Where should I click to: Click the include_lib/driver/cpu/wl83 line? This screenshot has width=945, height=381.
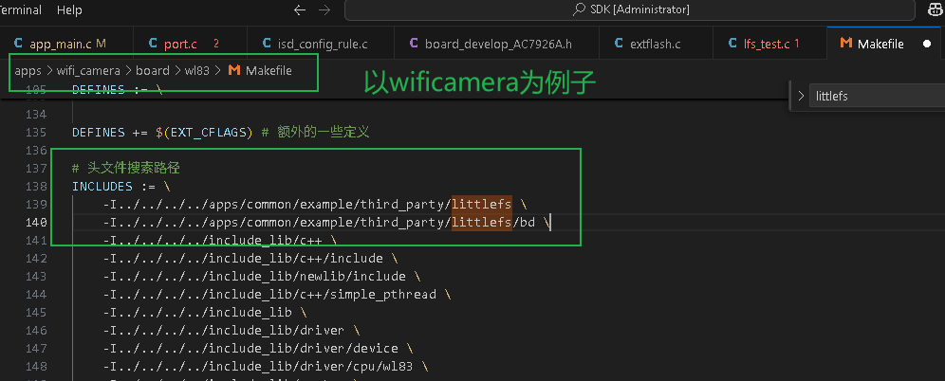(x=266, y=366)
